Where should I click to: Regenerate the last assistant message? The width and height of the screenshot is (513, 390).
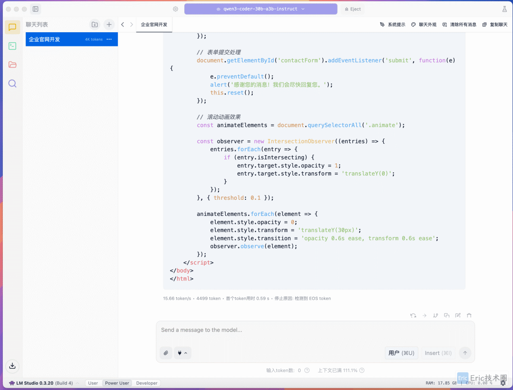[x=413, y=316]
